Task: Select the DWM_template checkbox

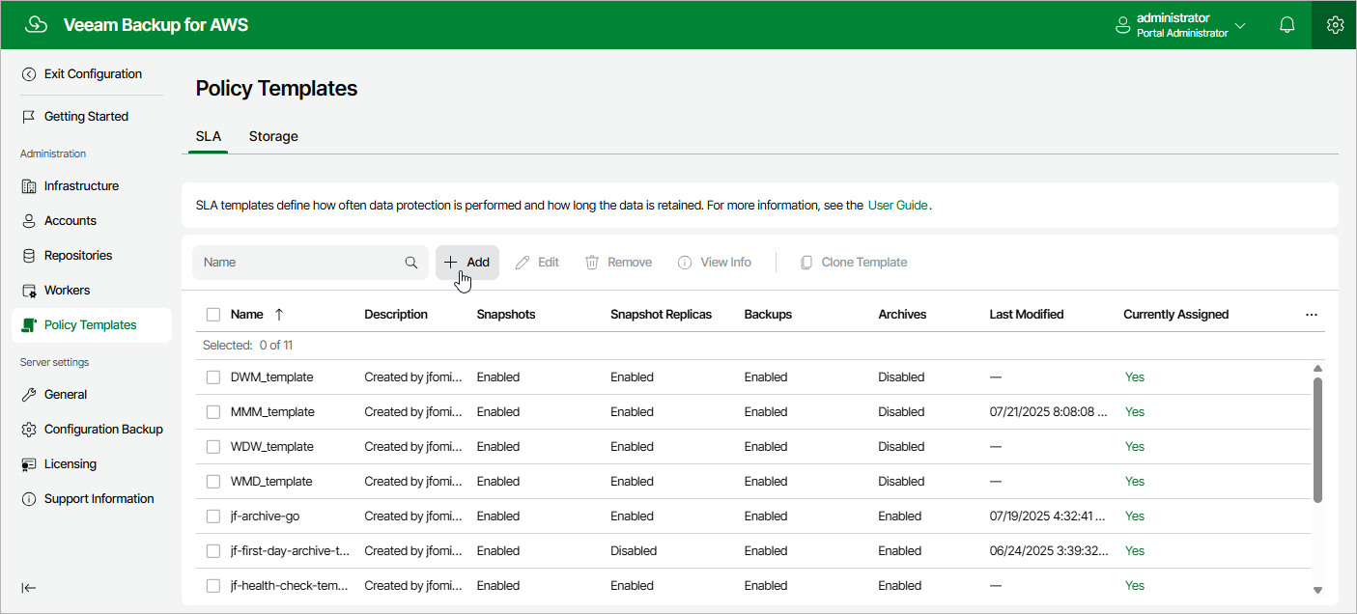Action: [x=213, y=377]
